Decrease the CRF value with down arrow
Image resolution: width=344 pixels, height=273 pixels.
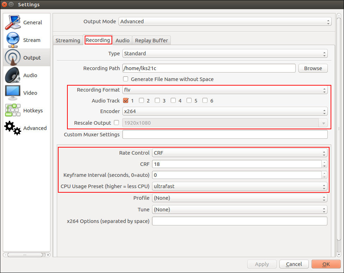tap(325, 166)
